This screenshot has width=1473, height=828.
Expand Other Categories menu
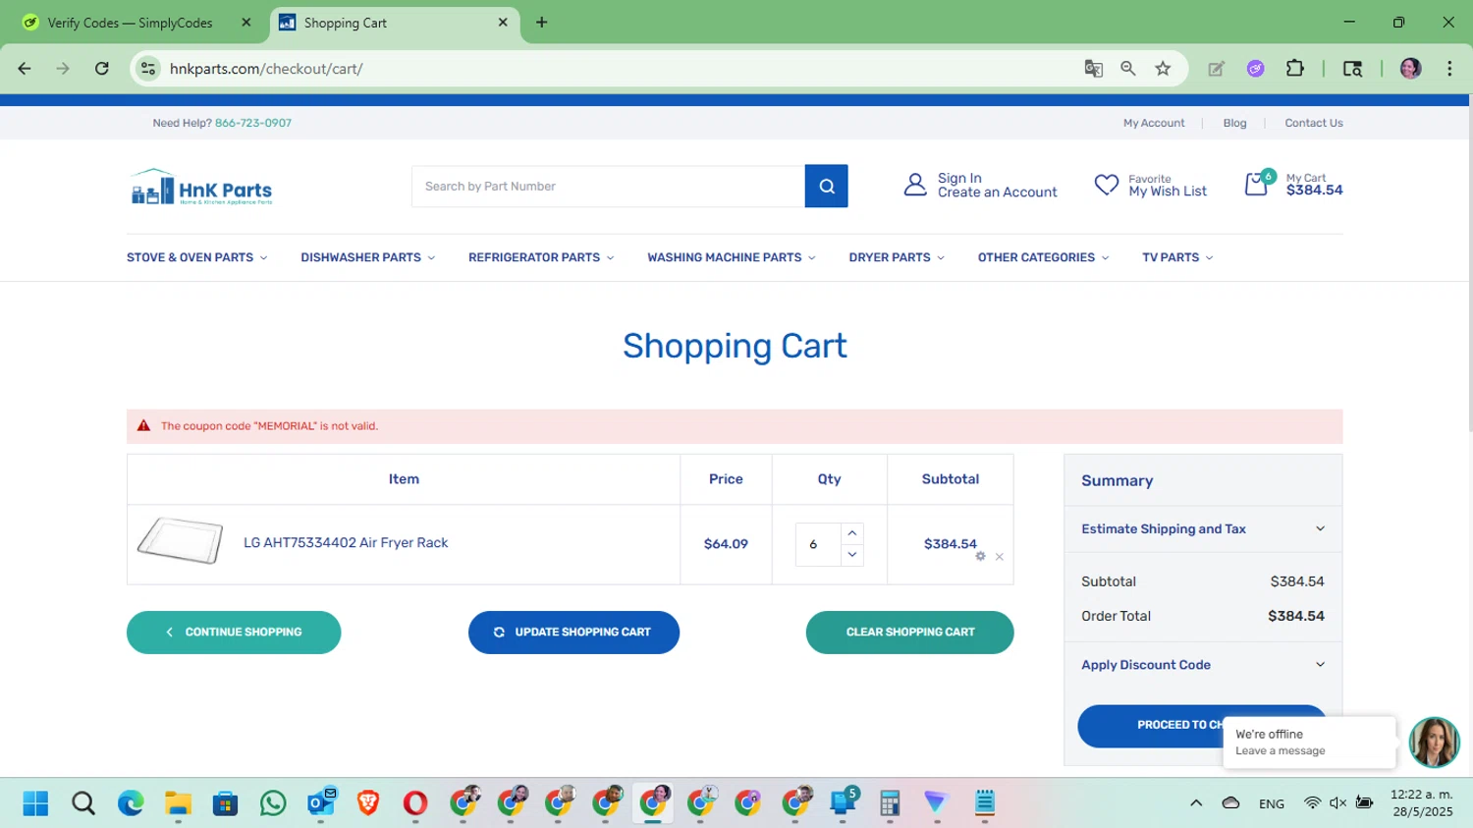[x=1043, y=257]
